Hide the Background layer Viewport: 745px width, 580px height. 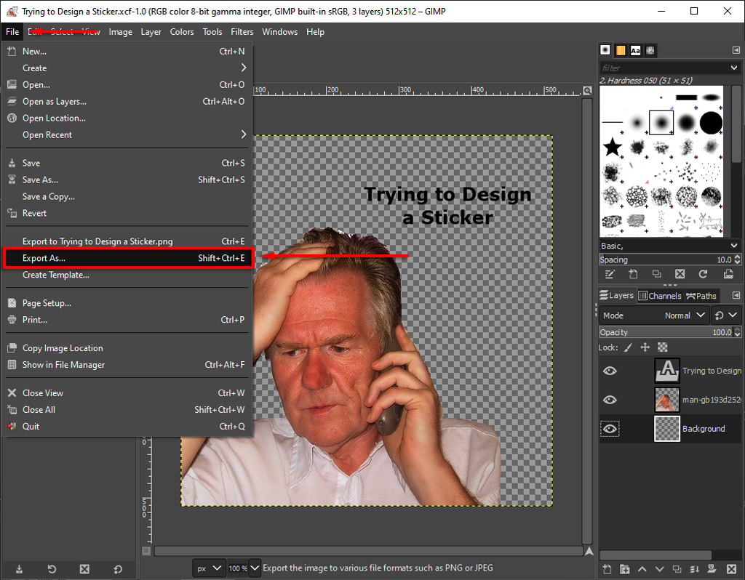click(x=610, y=429)
